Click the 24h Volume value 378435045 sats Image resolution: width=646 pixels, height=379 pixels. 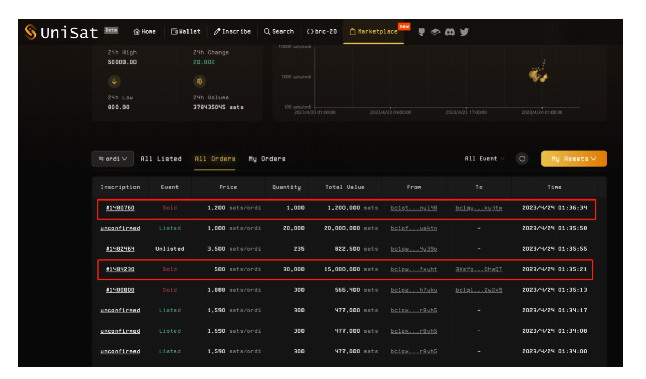[x=218, y=107]
